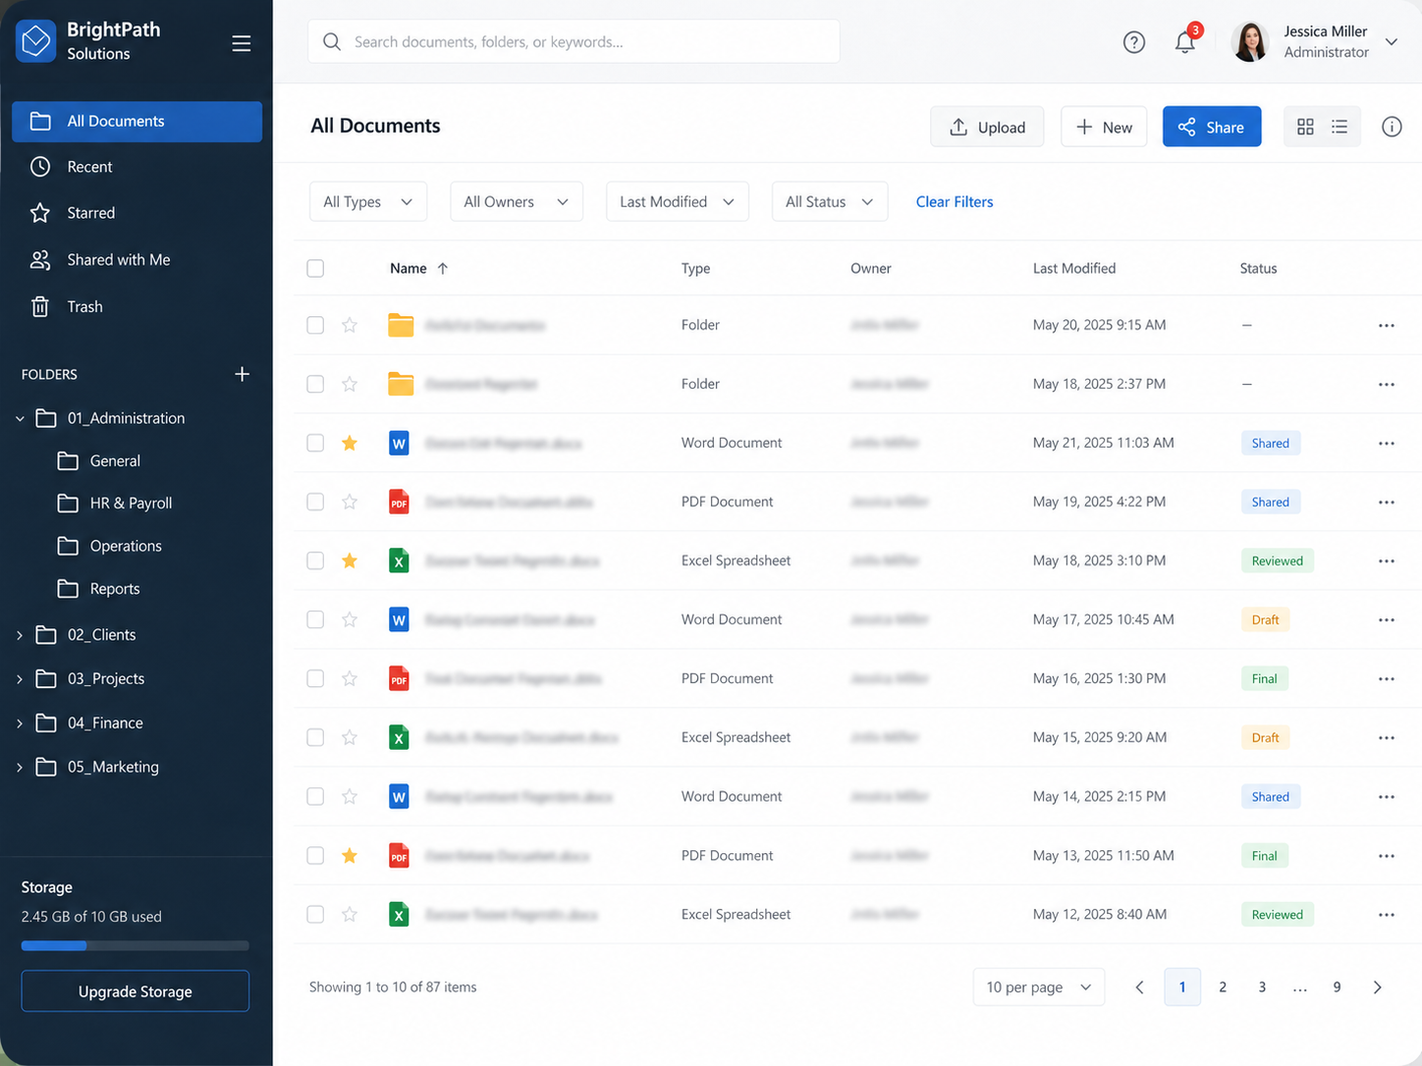The image size is (1422, 1066).
Task: Go to next page arrow in pagination
Action: pyautogui.click(x=1377, y=987)
